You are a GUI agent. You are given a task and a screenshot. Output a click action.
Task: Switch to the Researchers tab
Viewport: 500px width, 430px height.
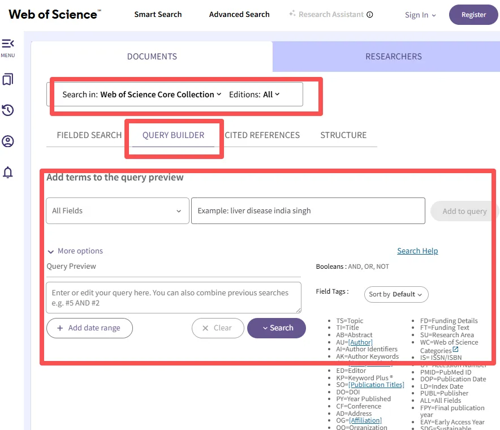393,57
